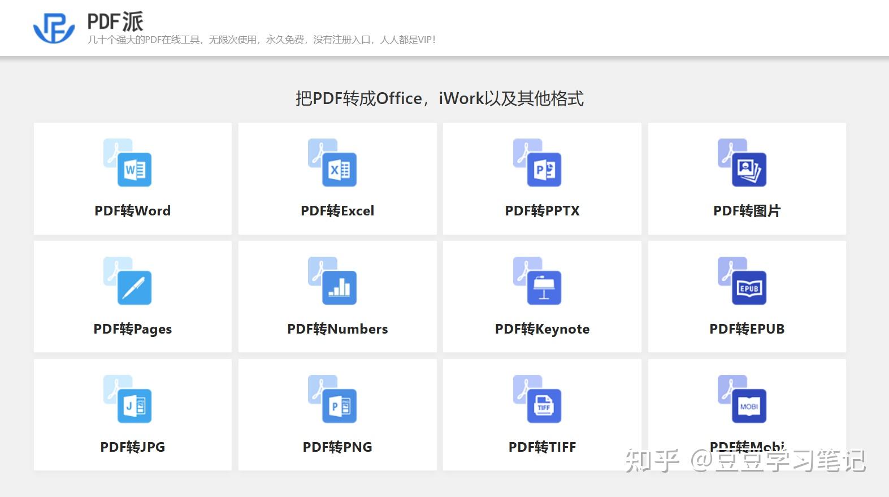Click the tagline mentioning 人人都是VIP

coord(262,40)
